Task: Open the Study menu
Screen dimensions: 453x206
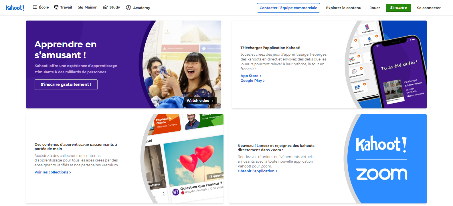Action: tap(112, 7)
